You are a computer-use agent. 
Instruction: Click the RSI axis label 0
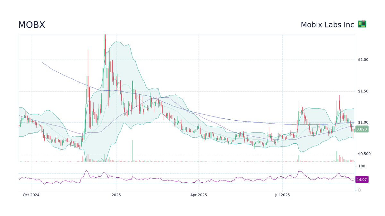tap(359, 190)
